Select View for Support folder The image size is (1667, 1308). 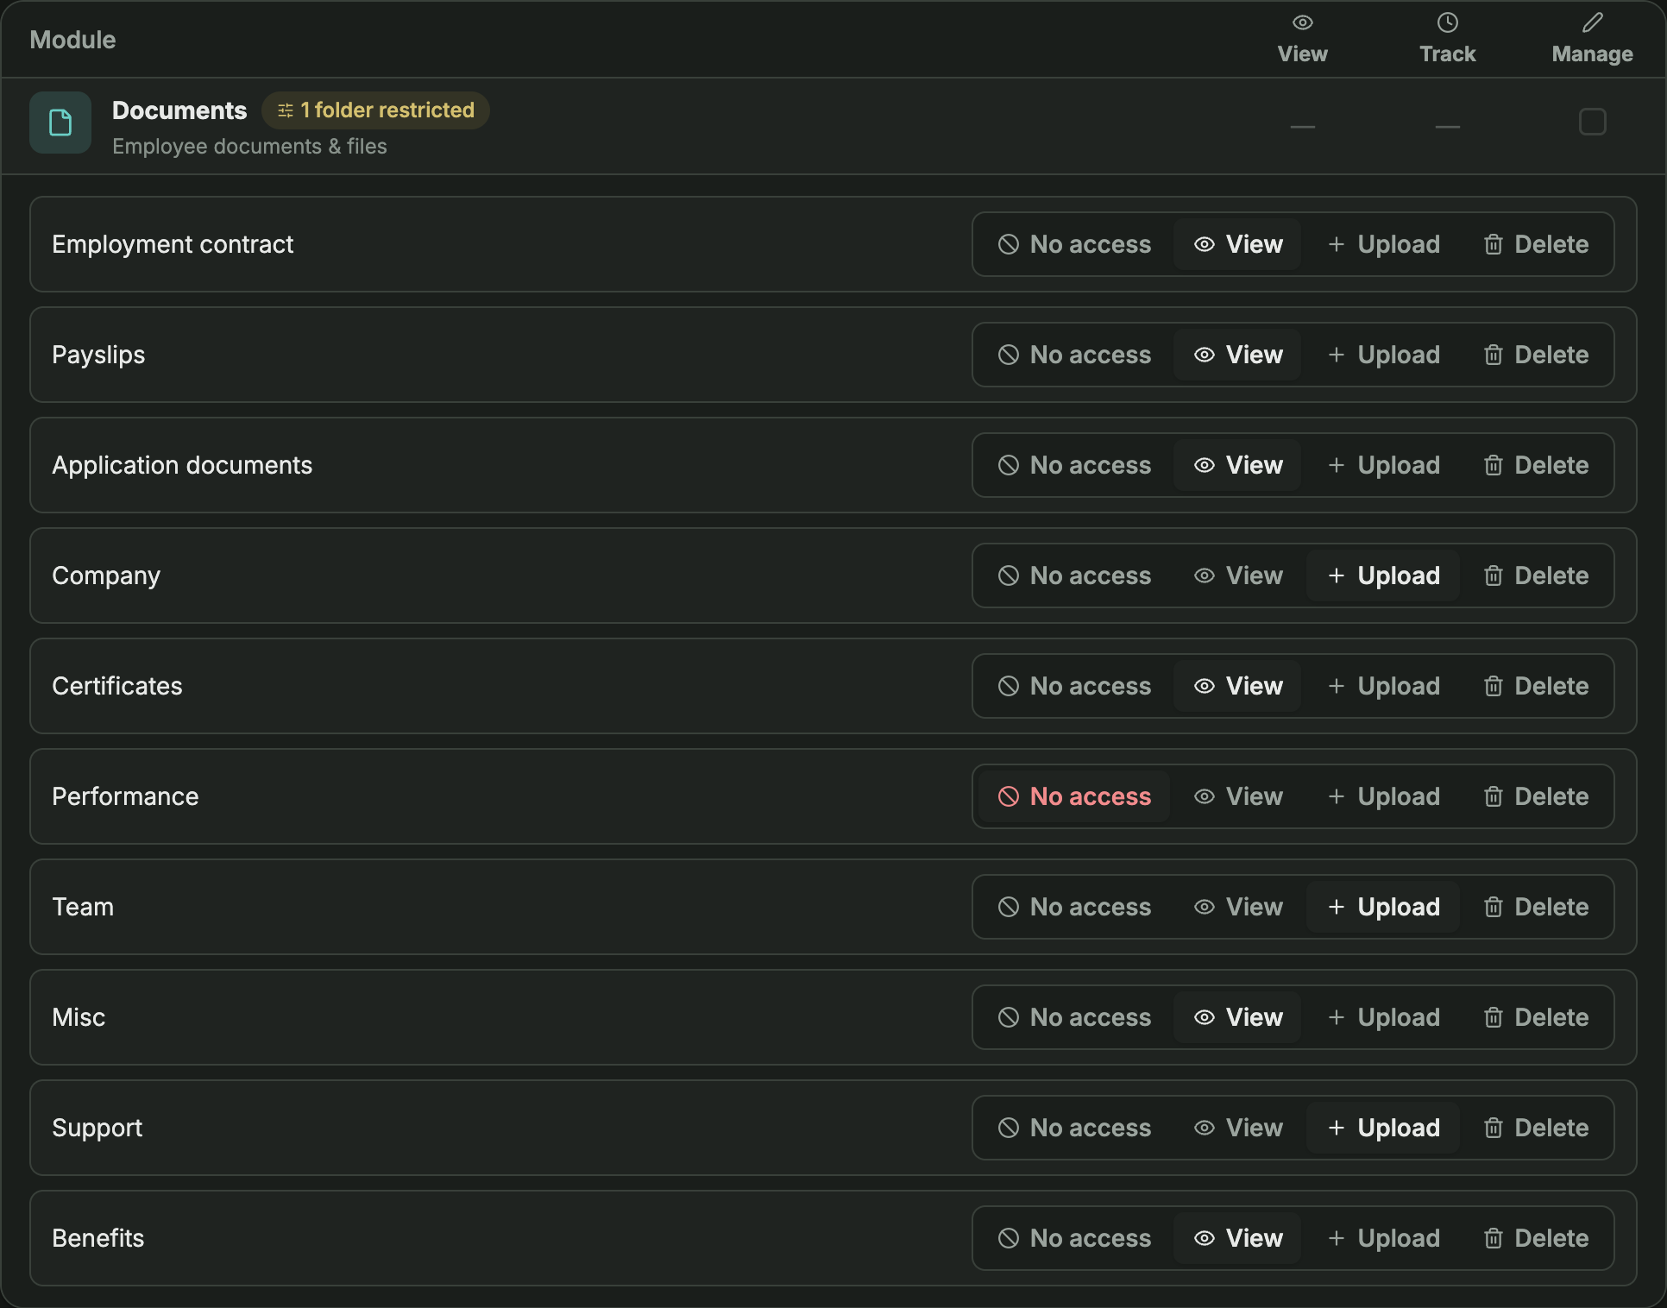(x=1237, y=1128)
